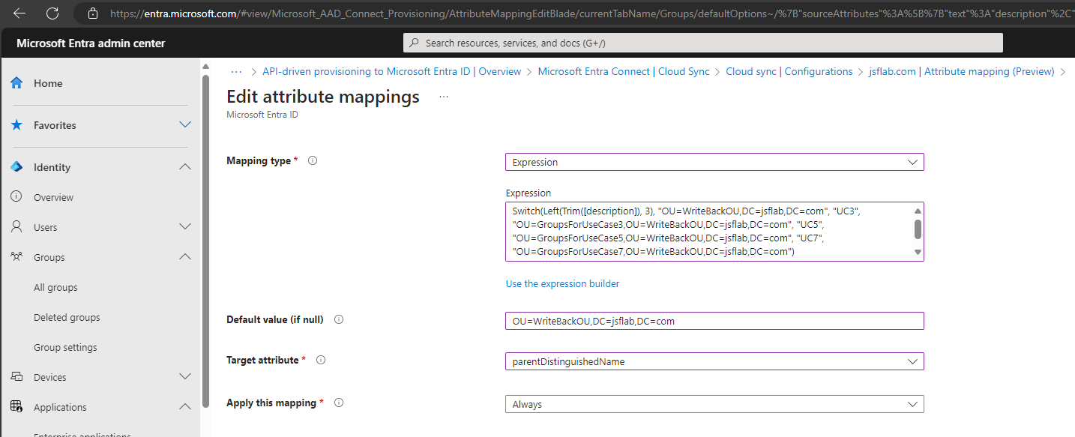Collapse the Identity section chevron
This screenshot has height=437, width=1075.
185,167
